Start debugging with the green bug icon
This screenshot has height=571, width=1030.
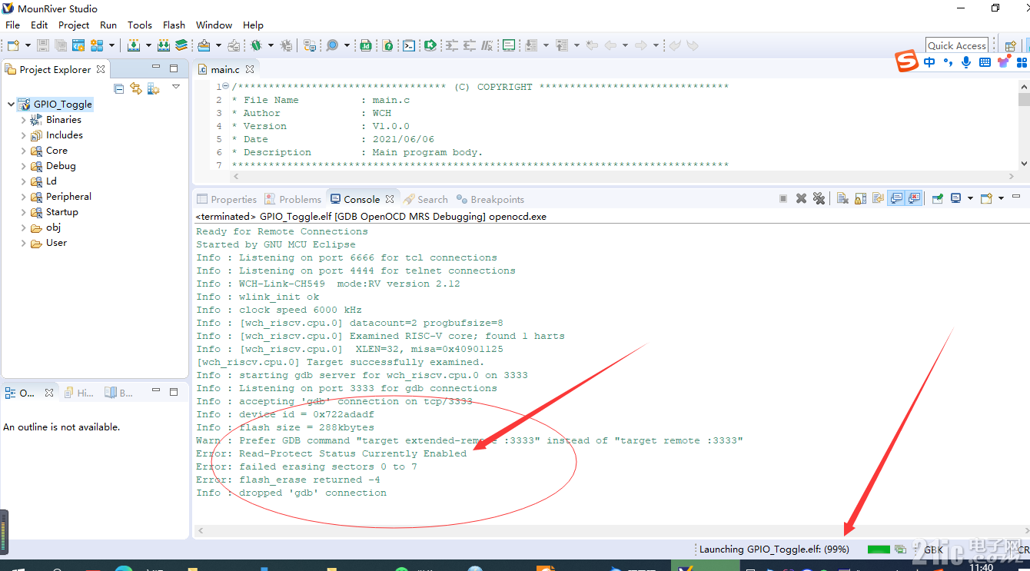click(x=255, y=46)
